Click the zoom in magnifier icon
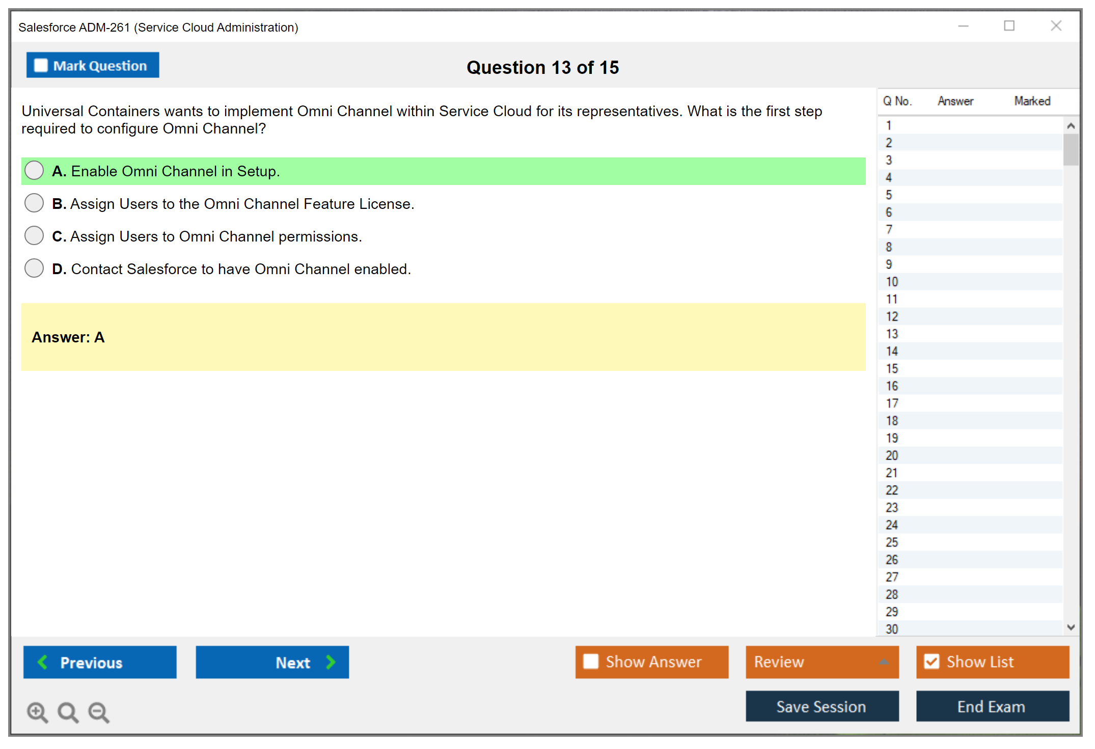The width and height of the screenshot is (1095, 749). click(x=37, y=712)
